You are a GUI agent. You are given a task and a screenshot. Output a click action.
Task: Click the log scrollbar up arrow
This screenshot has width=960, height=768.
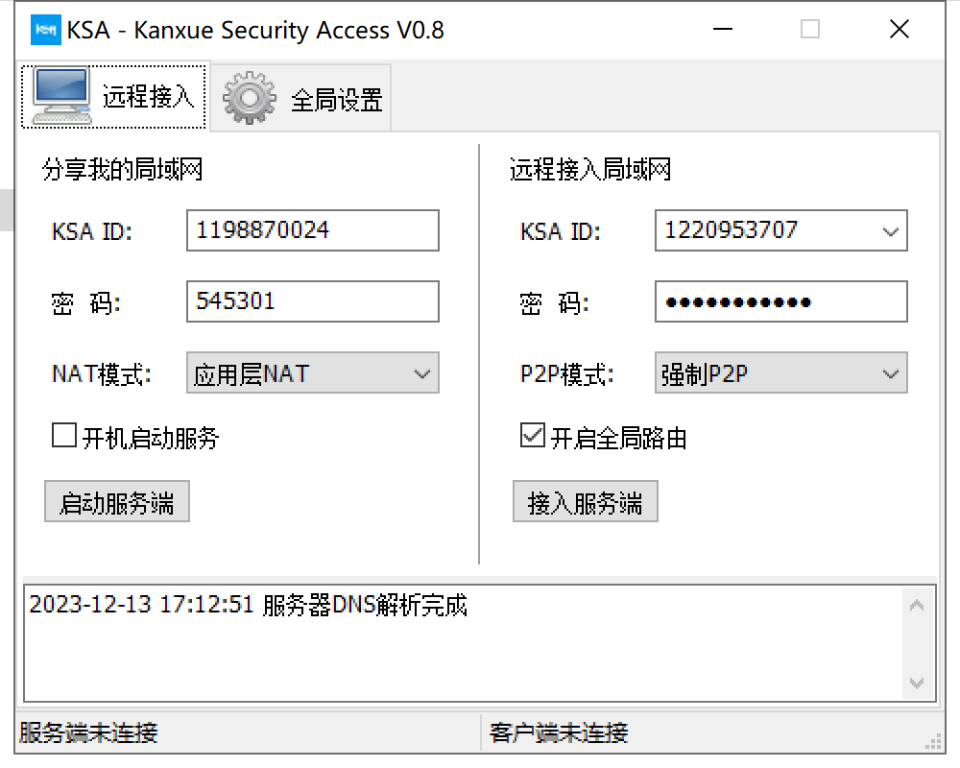coord(916,606)
